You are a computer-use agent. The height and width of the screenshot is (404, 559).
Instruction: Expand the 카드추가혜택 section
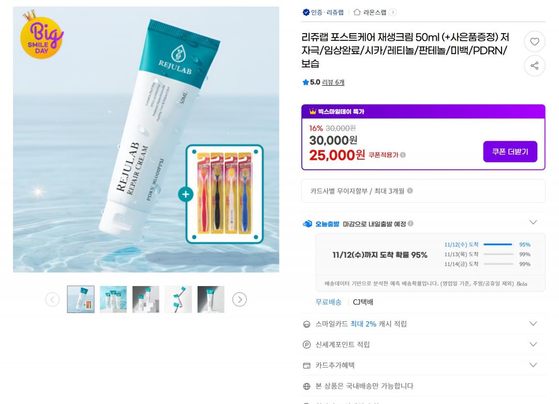(533, 365)
